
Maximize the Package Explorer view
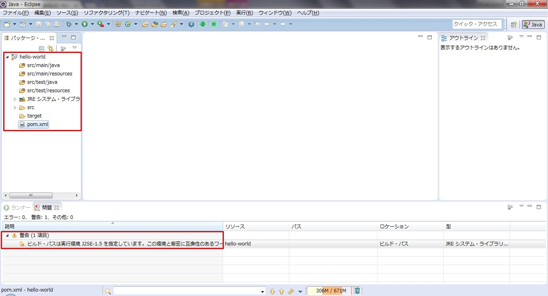(x=73, y=37)
